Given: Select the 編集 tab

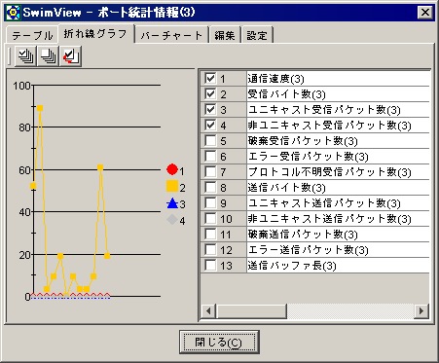Looking at the screenshot, I should click(225, 35).
